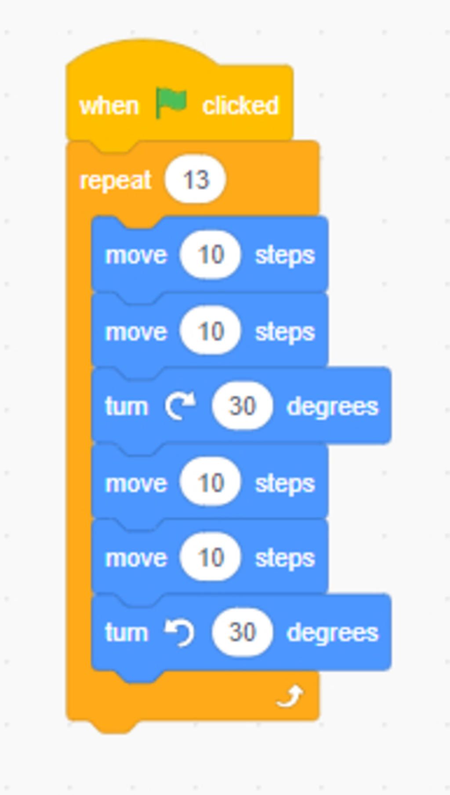Click "steps" label on the last move block
This screenshot has height=795, width=450.
click(x=285, y=559)
